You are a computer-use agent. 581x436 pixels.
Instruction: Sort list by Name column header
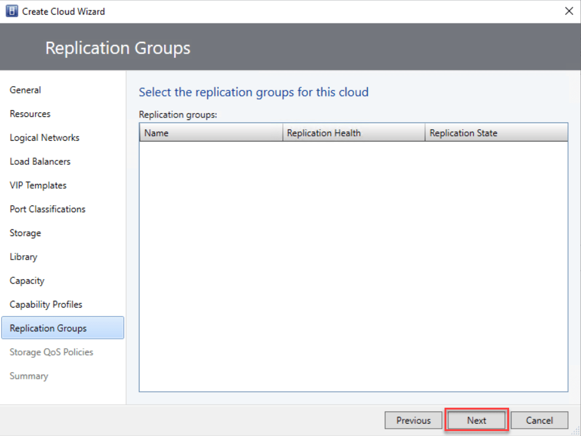pos(211,133)
